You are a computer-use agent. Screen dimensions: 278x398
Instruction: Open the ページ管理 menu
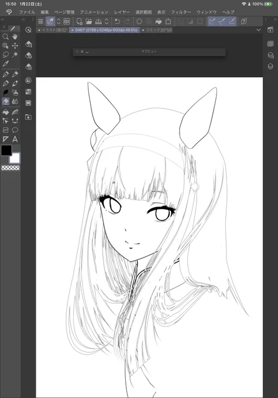coord(64,12)
